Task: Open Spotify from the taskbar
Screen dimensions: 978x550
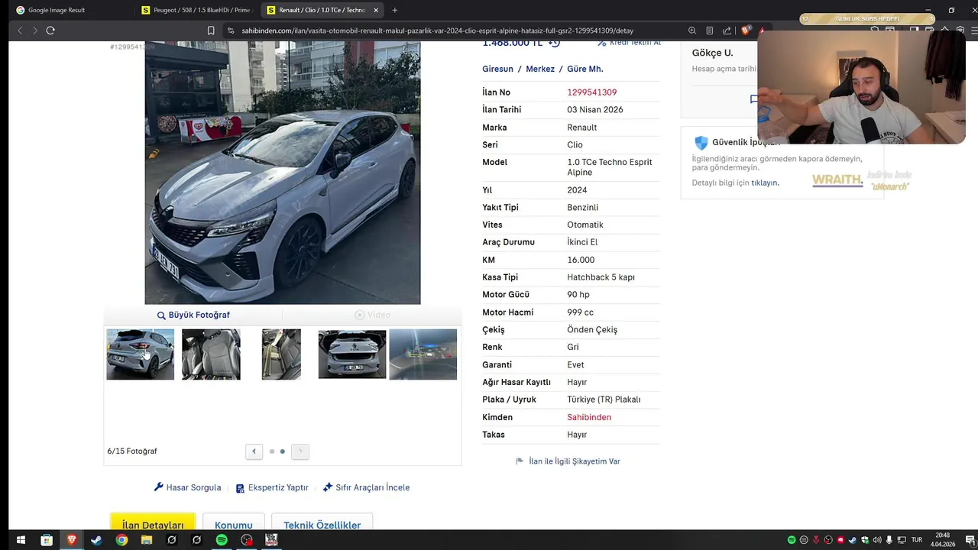Action: click(222, 540)
